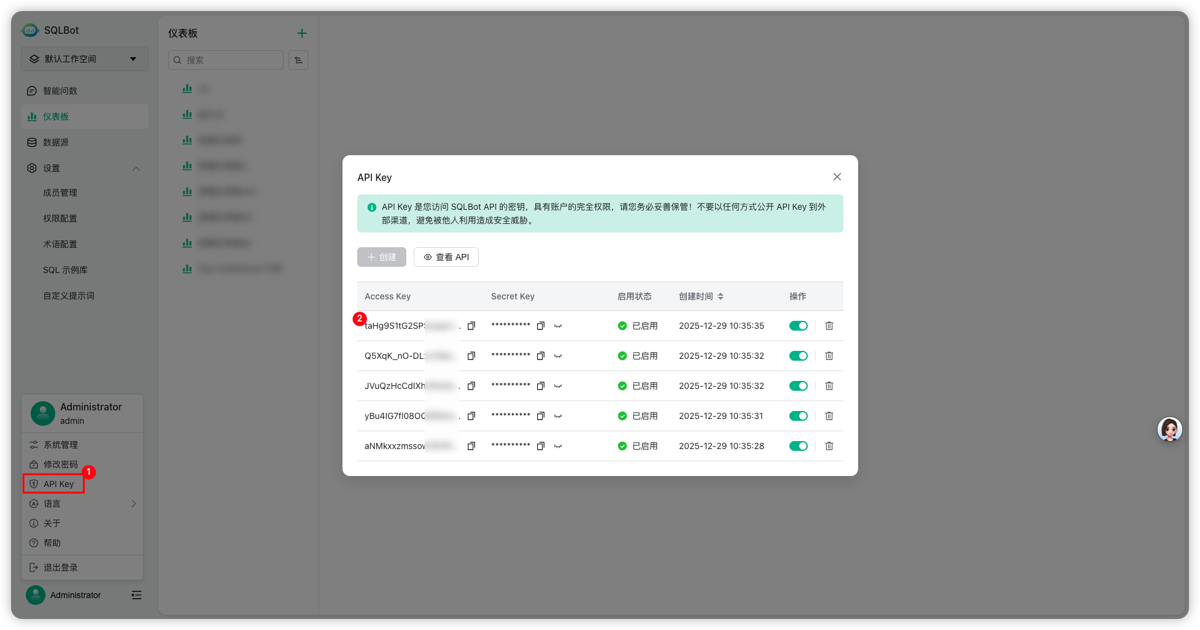Collapse the sidebar using the bottom menu icon
Image resolution: width=1200 pixels, height=630 pixels.
click(136, 595)
